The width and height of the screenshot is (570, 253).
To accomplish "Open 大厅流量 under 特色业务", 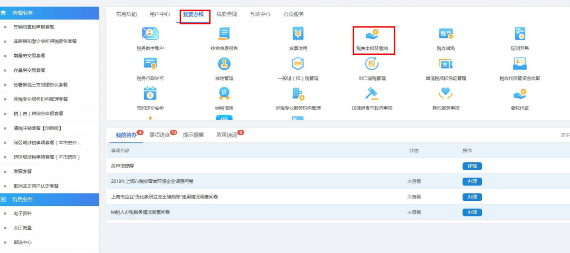I will click(23, 228).
